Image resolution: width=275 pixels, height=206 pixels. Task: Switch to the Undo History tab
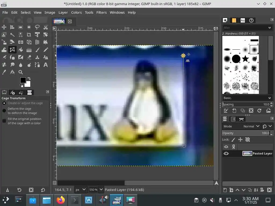point(21,93)
